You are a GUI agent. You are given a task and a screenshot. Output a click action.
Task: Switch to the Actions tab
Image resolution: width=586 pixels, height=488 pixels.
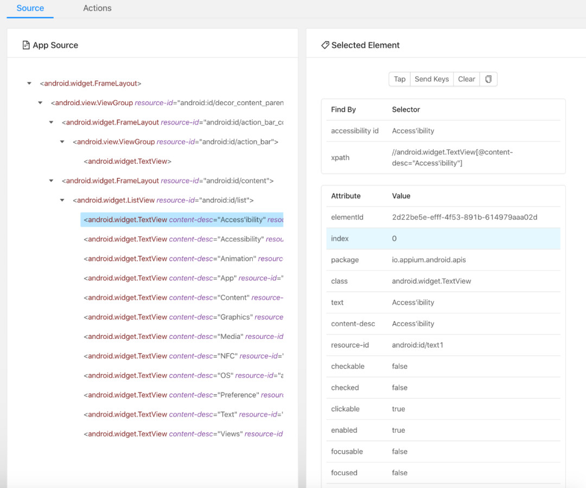coord(97,8)
